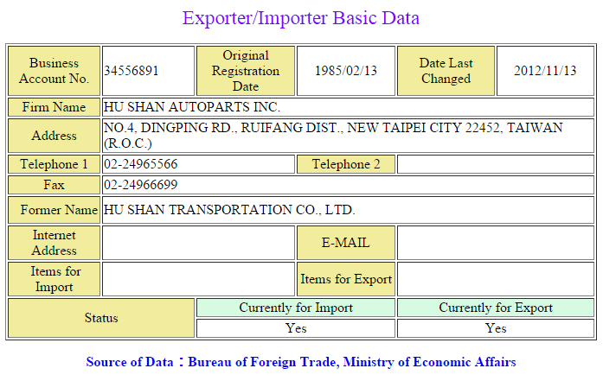Click the Original Registration Date label
This screenshot has width=603, height=381.
click(x=246, y=71)
